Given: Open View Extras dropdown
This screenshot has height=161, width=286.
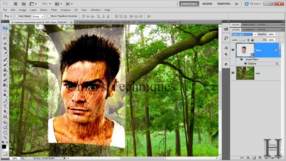Looking at the screenshot, I should [33, 4].
